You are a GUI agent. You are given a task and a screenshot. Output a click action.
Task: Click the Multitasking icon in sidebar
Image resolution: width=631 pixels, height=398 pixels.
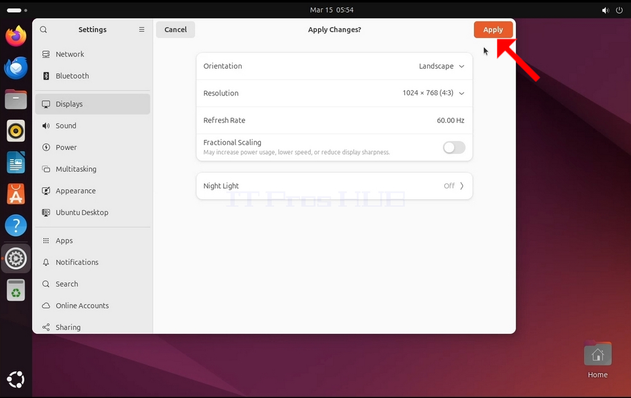pos(46,169)
